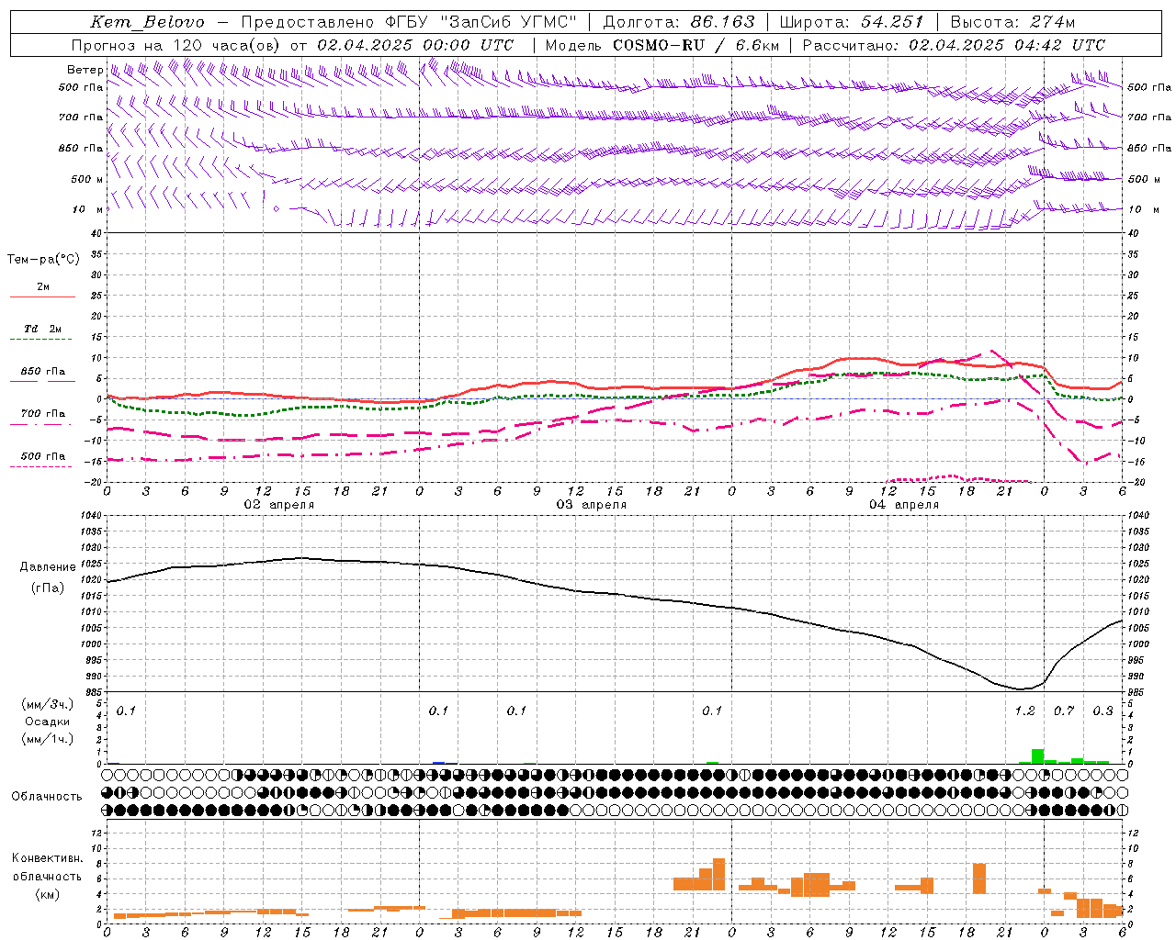1176x940 pixels.
Task: Click the model name COSMO-RU / 6.6км
Action: pos(696,45)
